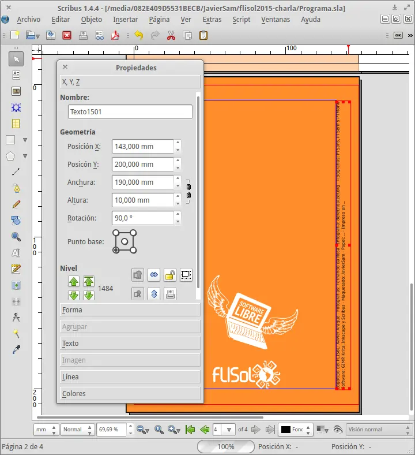Expand the Forma section
The width and height of the screenshot is (415, 455).
(x=130, y=310)
